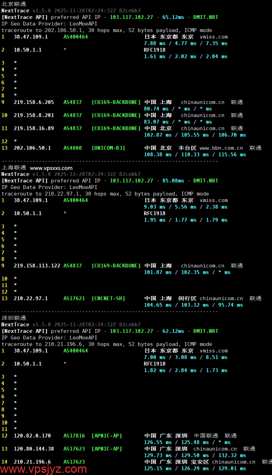This screenshot has height=475, width=272.
Task: Click the 62.12ms API latency value
Action: tap(173, 331)
